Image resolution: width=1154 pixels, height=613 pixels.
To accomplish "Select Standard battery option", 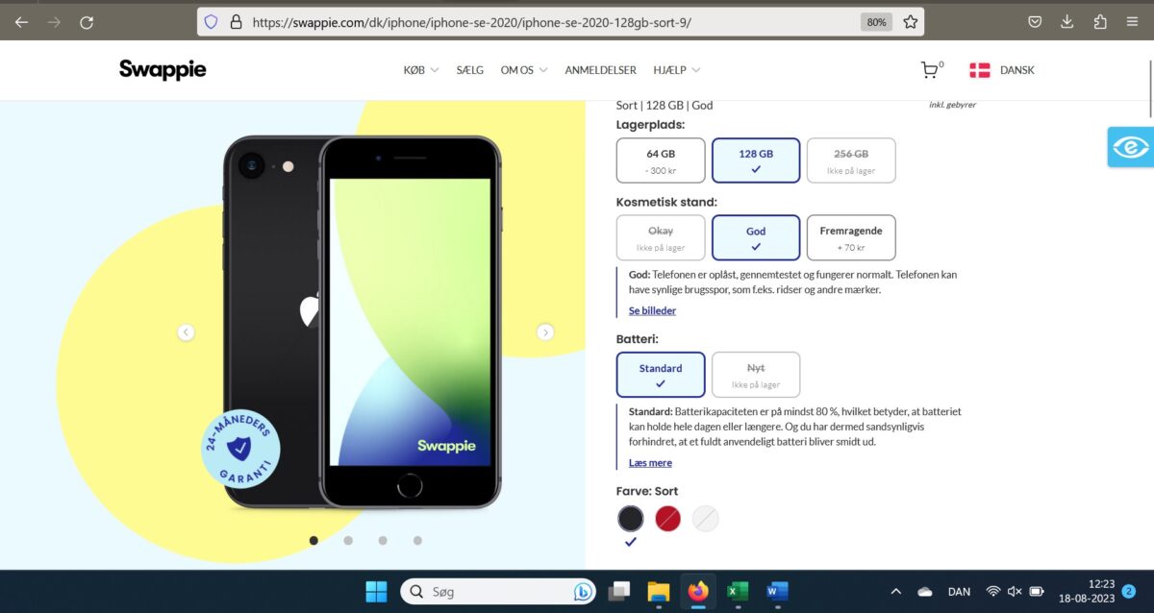I will point(661,375).
